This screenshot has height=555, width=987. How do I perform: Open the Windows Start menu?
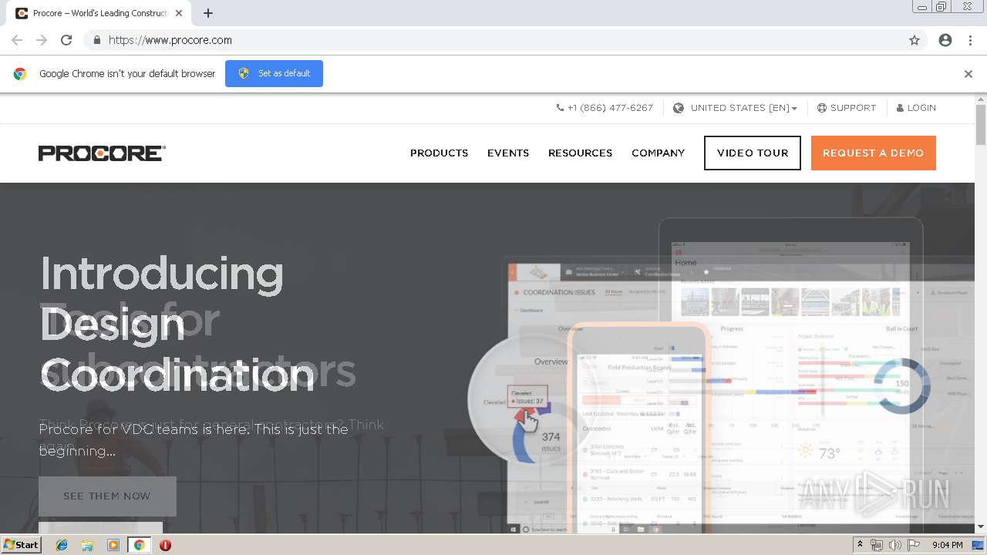click(x=21, y=545)
